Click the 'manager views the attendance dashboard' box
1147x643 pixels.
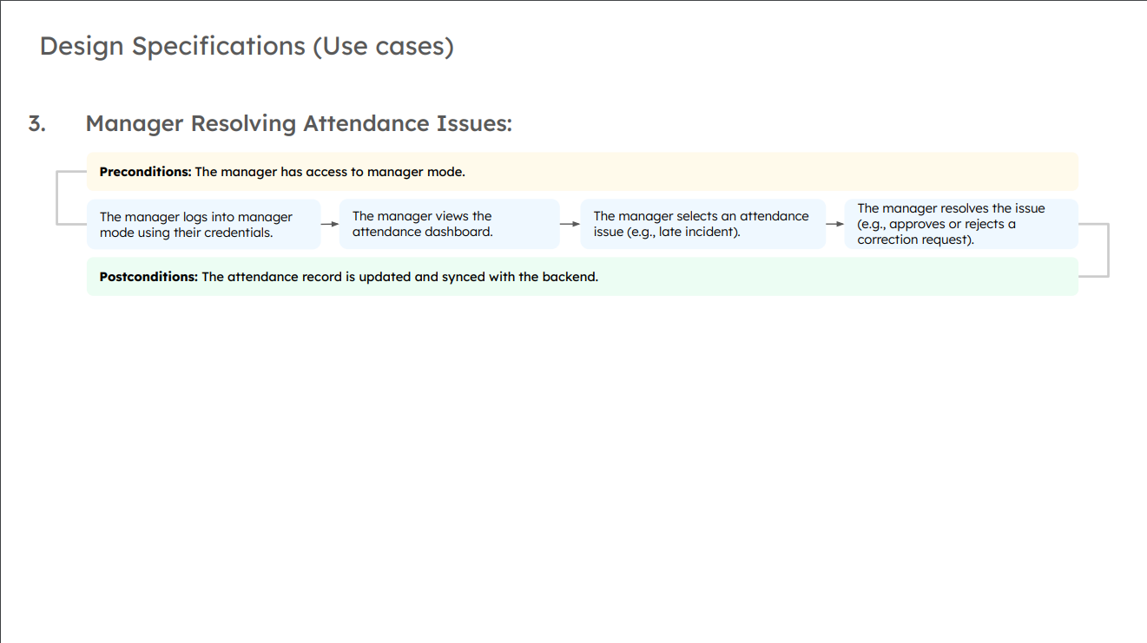click(x=448, y=224)
